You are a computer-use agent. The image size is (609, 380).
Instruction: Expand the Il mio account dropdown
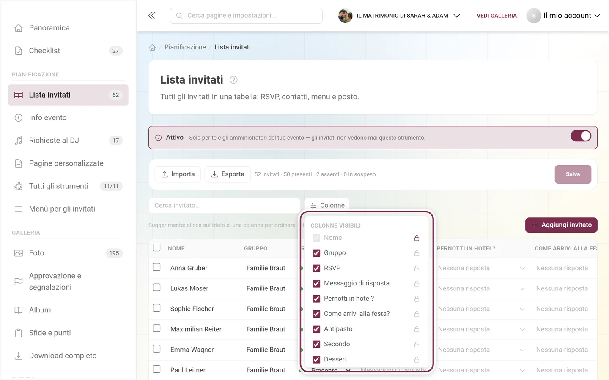tap(563, 16)
